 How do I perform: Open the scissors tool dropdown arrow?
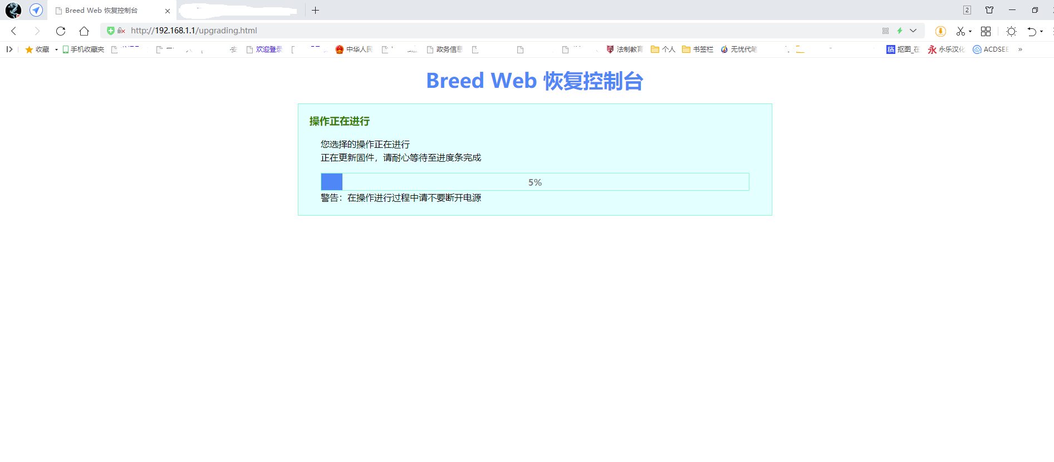(x=970, y=32)
